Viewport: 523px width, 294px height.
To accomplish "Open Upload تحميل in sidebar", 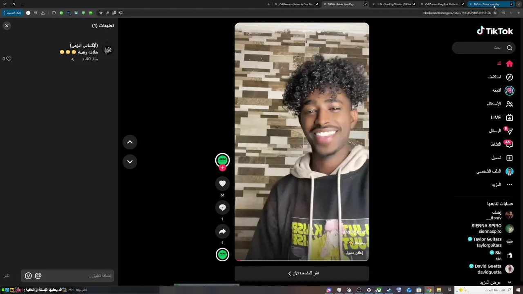I will pyautogui.click(x=502, y=158).
